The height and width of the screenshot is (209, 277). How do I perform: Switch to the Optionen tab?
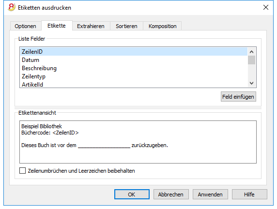click(x=26, y=26)
